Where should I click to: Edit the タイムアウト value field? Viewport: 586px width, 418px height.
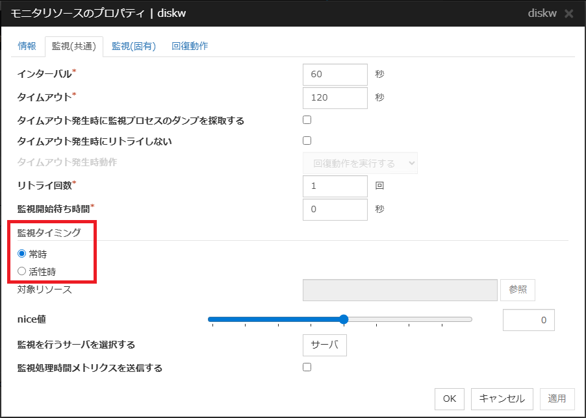pos(335,98)
